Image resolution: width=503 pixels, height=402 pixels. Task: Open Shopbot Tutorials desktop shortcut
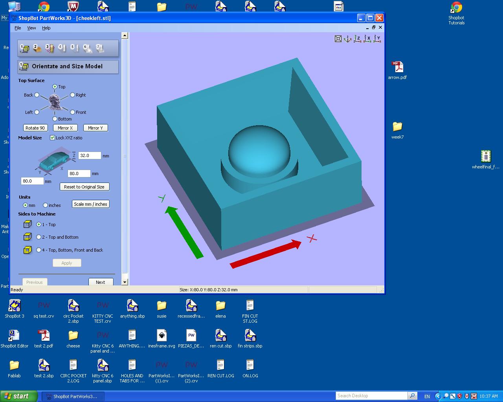(x=456, y=13)
